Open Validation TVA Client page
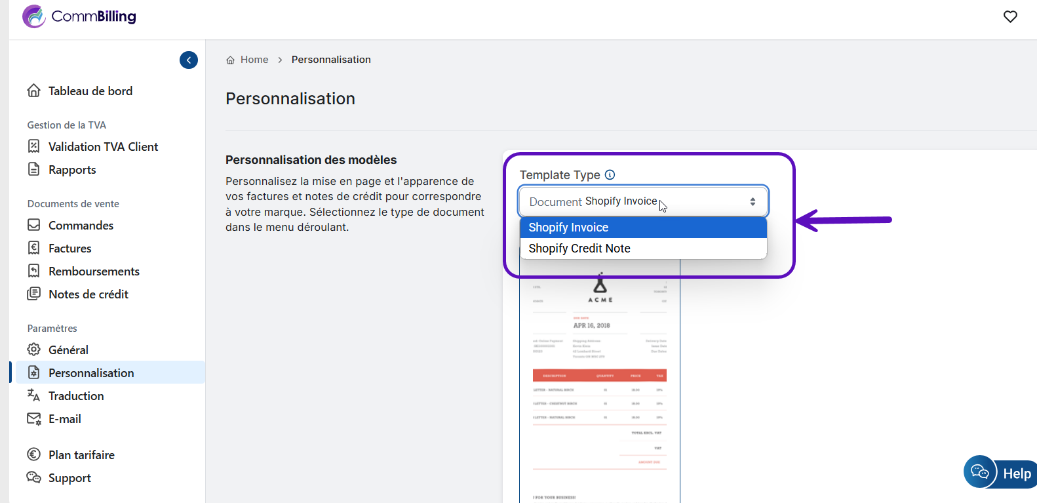The width and height of the screenshot is (1037, 503). coord(103,146)
